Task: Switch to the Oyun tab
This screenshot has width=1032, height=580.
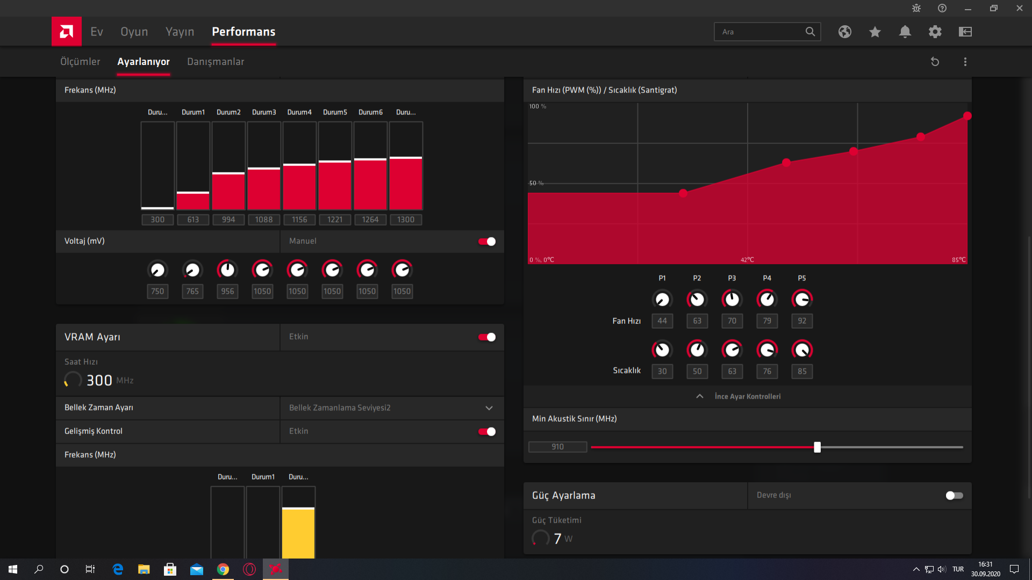Action: click(x=134, y=32)
